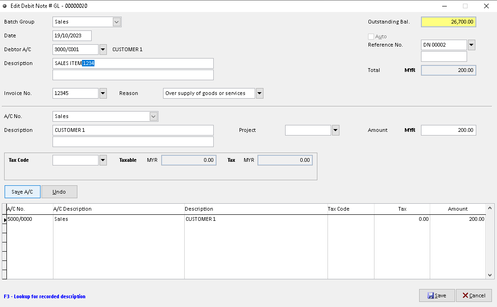Click the 200.00 cell in grid Amount column
497x307 pixels.
pyautogui.click(x=458, y=219)
